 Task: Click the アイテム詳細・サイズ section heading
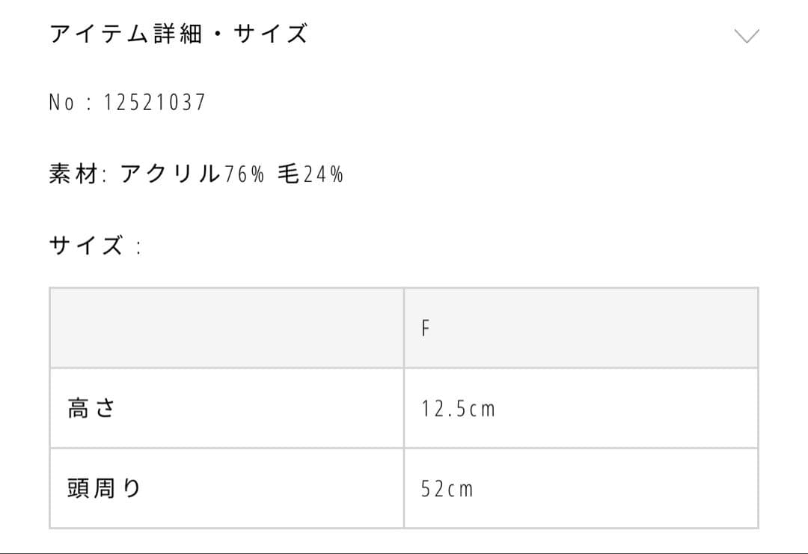[x=178, y=34]
